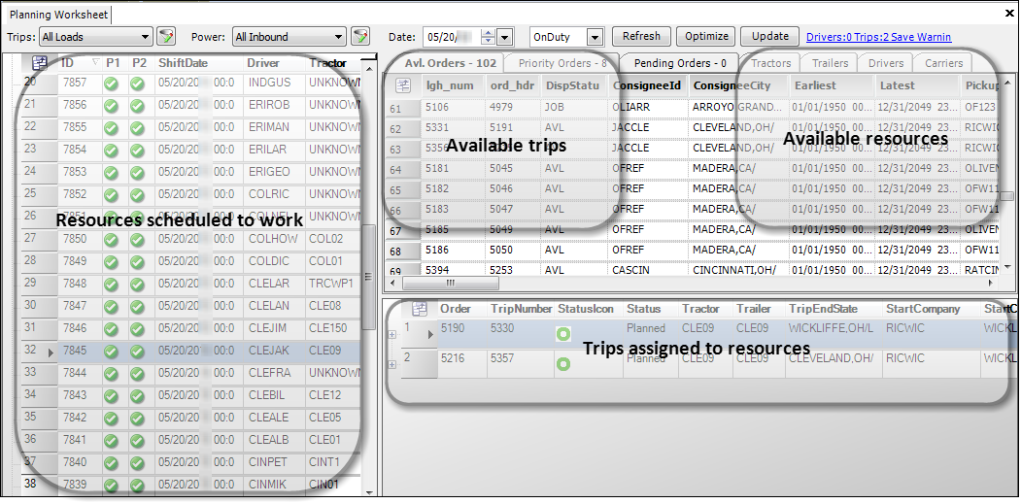Toggle P1 checkmark for shift 7842
The image size is (1021, 504).
pyautogui.click(x=113, y=418)
